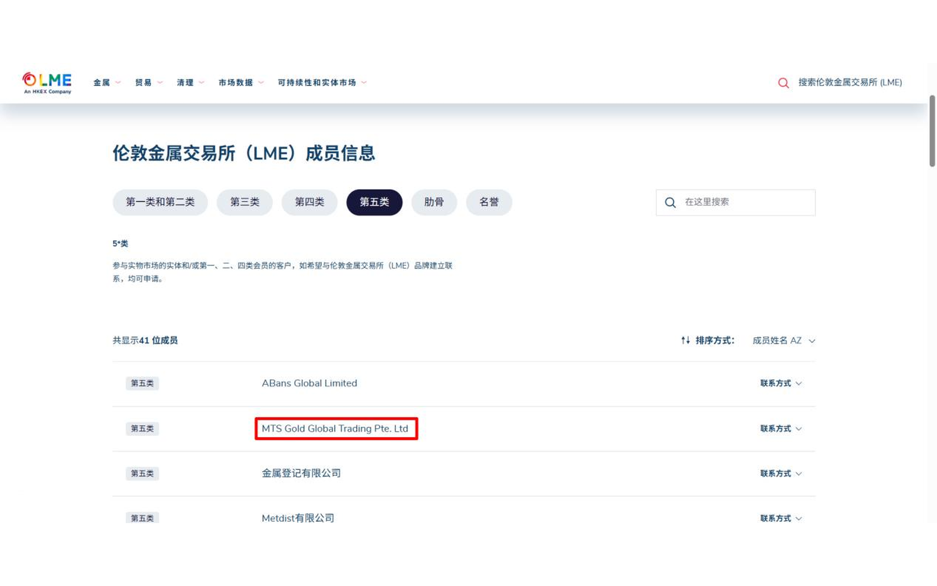Expand 联系方式 for Metdist有限公司

(x=780, y=518)
